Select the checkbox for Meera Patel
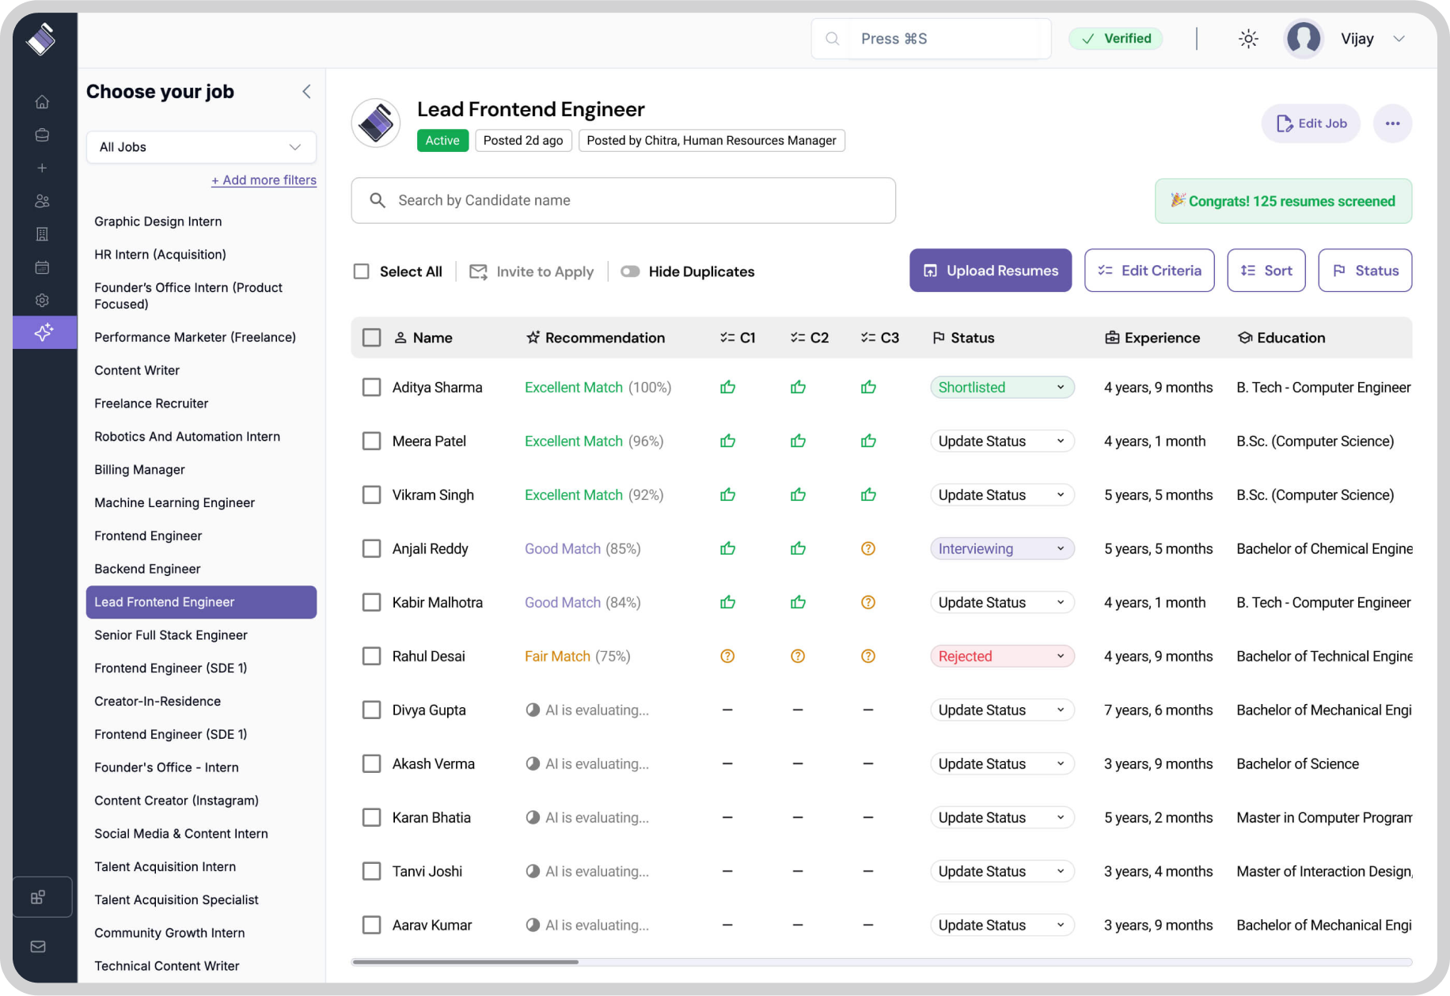1450x996 pixels. [x=371, y=441]
